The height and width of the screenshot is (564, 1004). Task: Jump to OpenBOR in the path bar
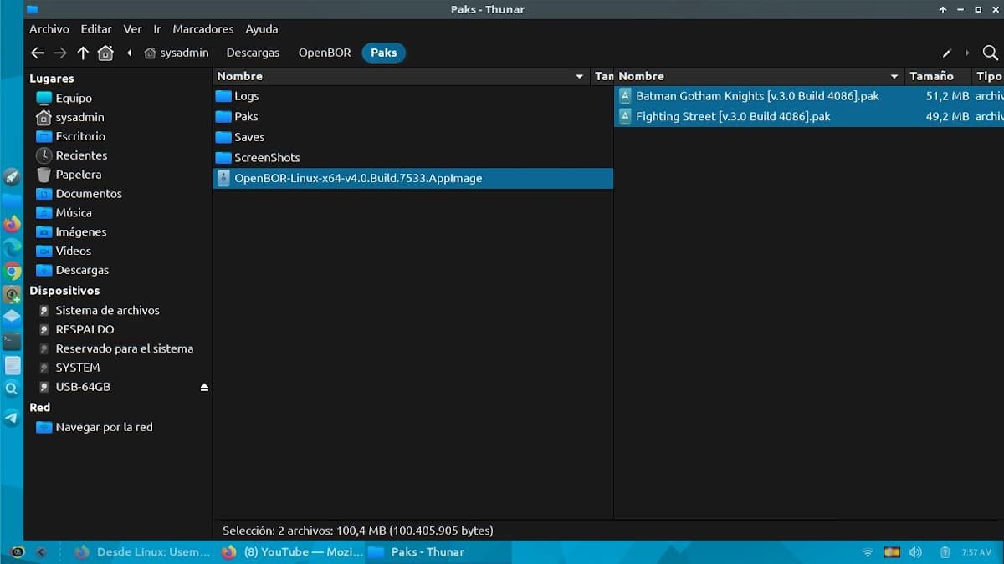tap(325, 53)
